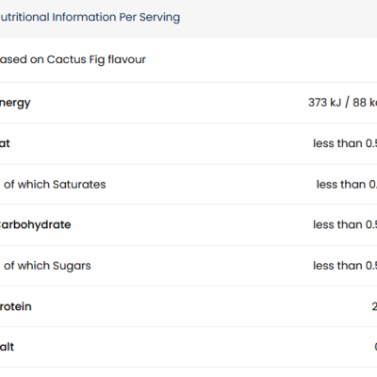Viewport: 377px width, 377px height.
Task: Select the Carbohydrate less than value
Action: click(345, 224)
